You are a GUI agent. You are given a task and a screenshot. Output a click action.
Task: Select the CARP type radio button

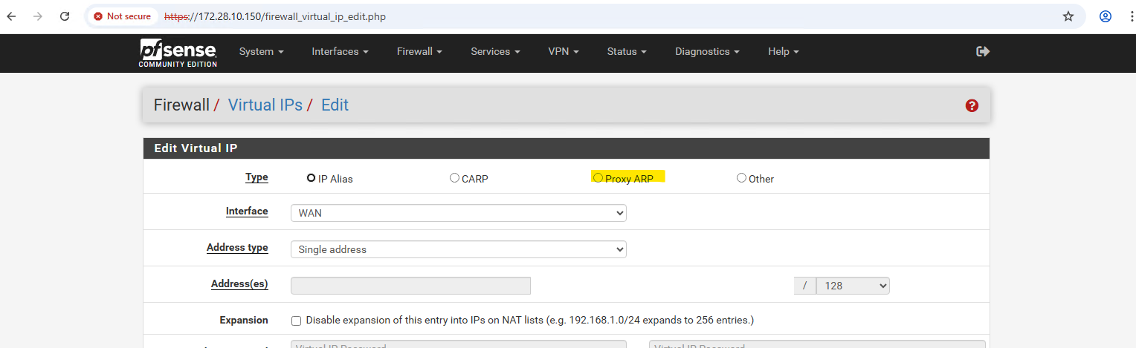click(454, 178)
